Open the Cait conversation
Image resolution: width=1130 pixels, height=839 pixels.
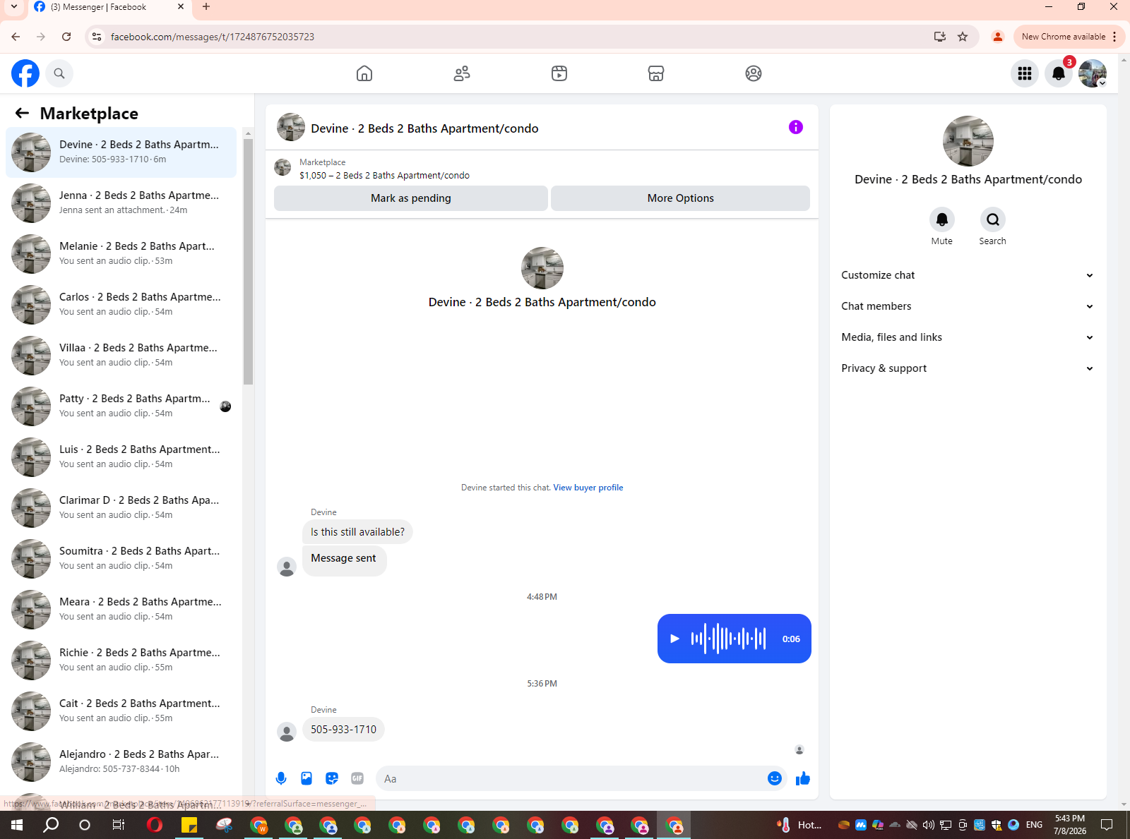(x=121, y=711)
